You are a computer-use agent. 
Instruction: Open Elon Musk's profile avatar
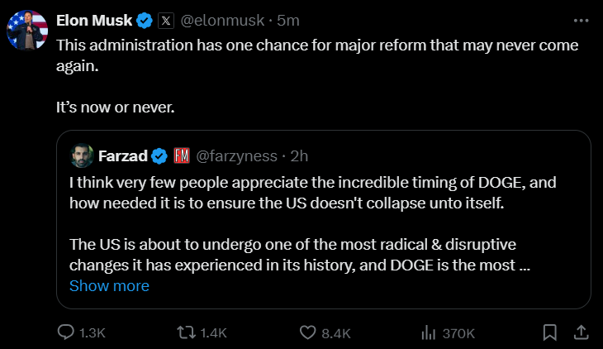pyautogui.click(x=26, y=31)
